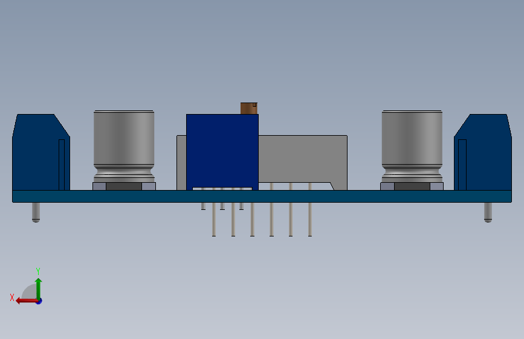Select the right blue terminal block
The image size is (524, 339).
[x=482, y=152]
